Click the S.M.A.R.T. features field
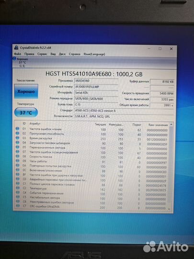 pyautogui.click(x=124, y=116)
